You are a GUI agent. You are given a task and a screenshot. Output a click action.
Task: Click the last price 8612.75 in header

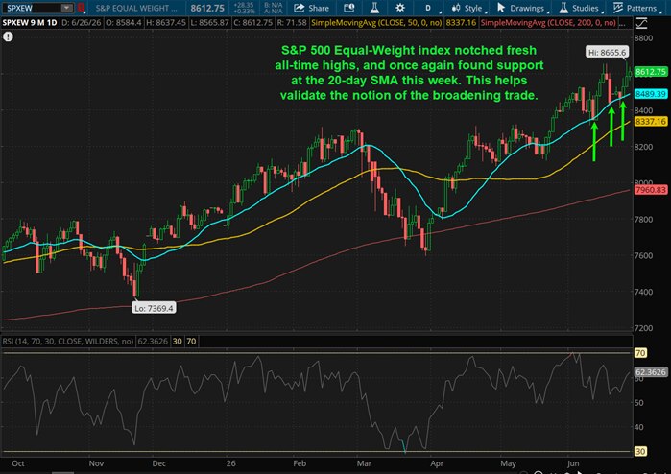click(x=207, y=8)
